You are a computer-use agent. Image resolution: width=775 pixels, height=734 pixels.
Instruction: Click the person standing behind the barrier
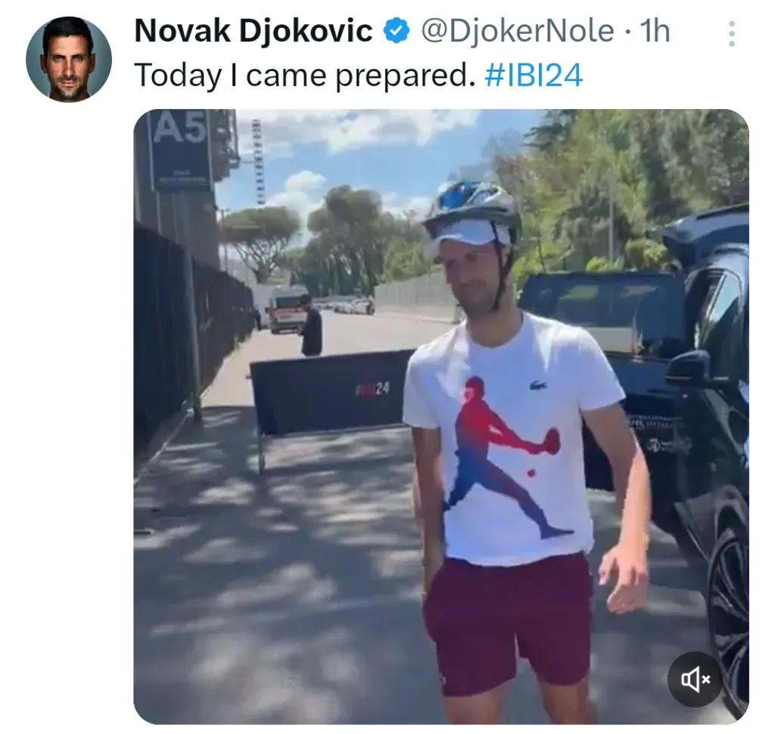310,325
